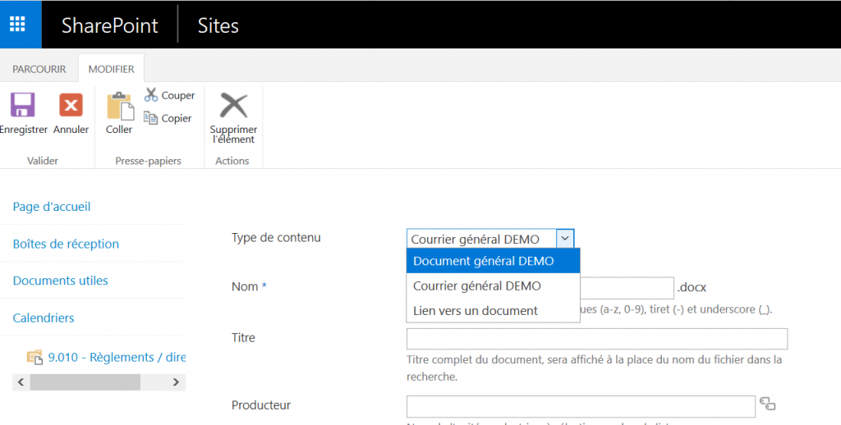Select the MODIFIER ribbon tab
This screenshot has width=841, height=425.
tap(111, 69)
